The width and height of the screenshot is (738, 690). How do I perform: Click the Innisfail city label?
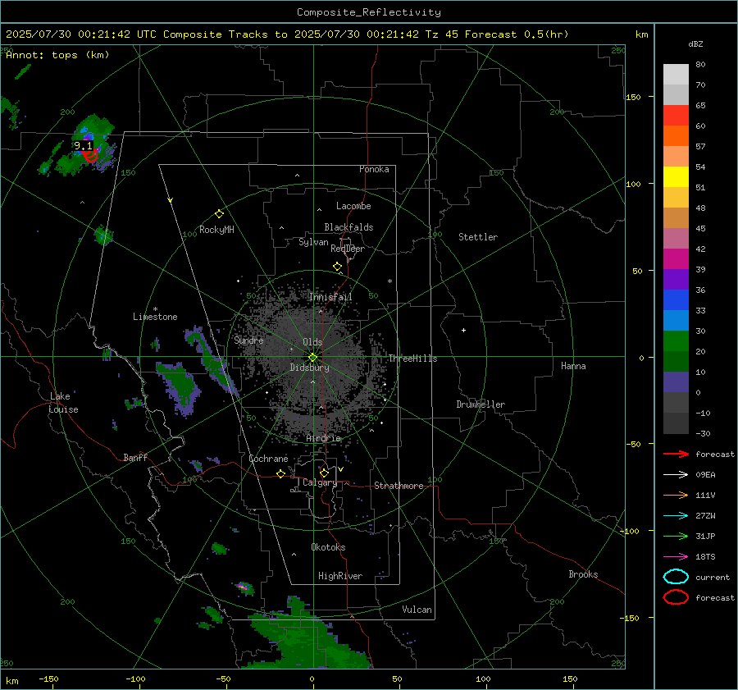pyautogui.click(x=330, y=297)
